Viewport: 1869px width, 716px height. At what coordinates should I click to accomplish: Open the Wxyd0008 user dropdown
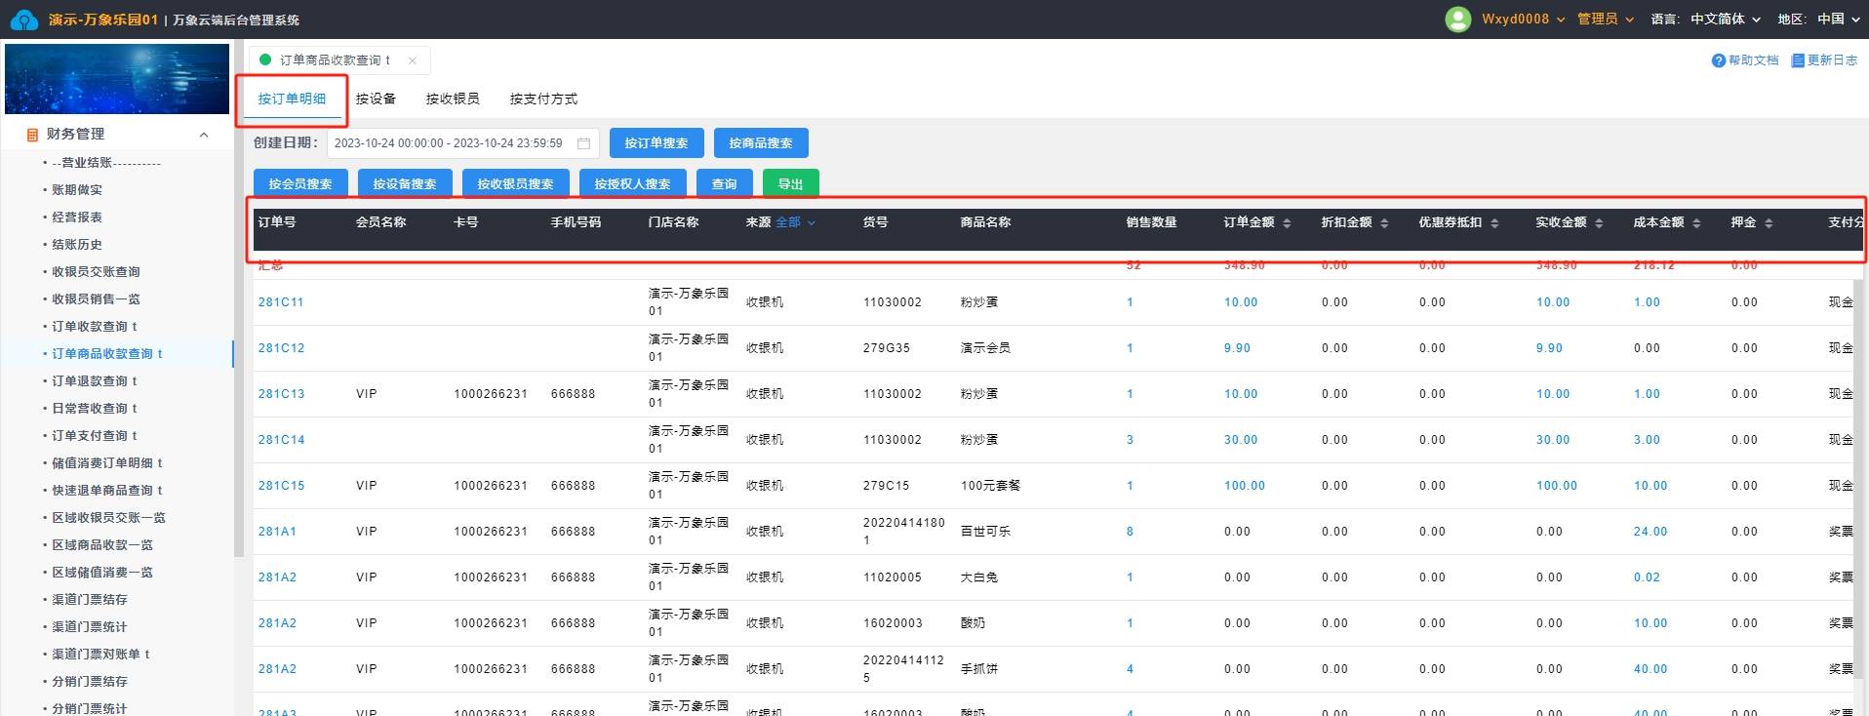(x=1523, y=20)
